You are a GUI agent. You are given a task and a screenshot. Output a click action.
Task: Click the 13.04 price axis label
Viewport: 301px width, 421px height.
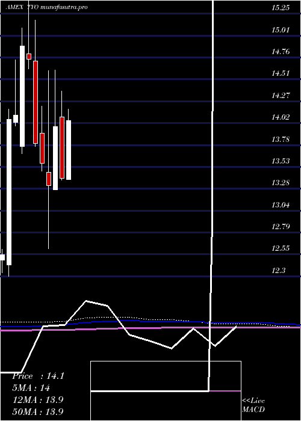point(281,205)
